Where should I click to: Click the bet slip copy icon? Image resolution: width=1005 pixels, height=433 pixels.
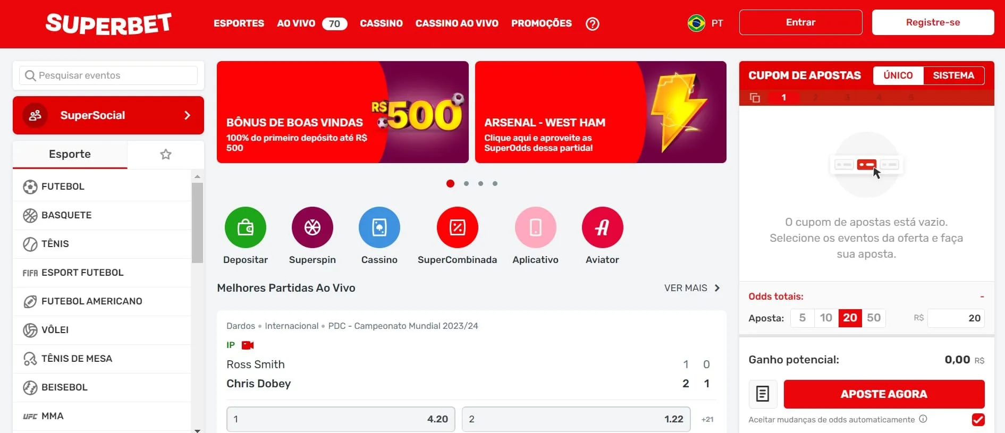(755, 98)
